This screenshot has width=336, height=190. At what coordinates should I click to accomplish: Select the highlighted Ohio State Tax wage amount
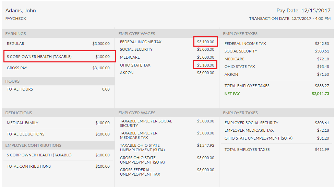point(205,65)
